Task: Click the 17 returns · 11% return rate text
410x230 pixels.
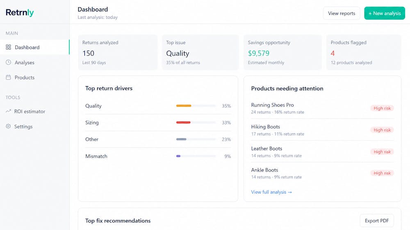Action: tap(278, 134)
